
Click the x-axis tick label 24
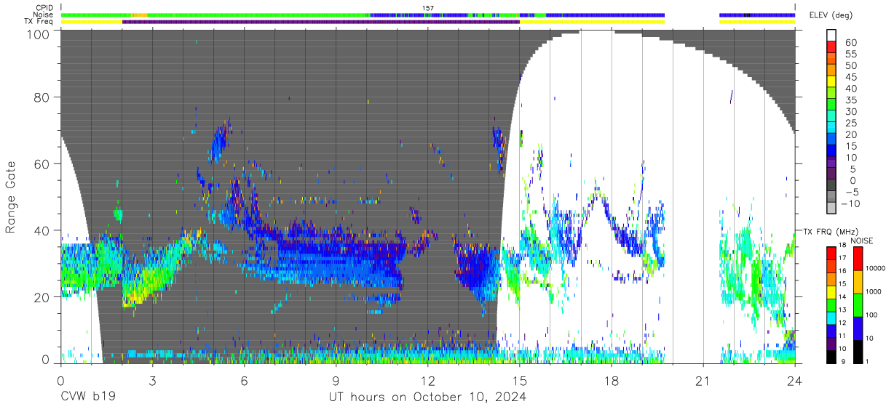(794, 381)
